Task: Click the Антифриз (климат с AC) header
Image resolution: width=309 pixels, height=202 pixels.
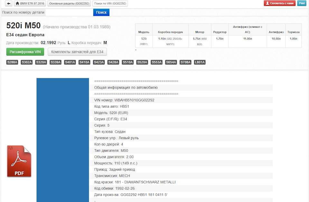Action: pos(248,29)
